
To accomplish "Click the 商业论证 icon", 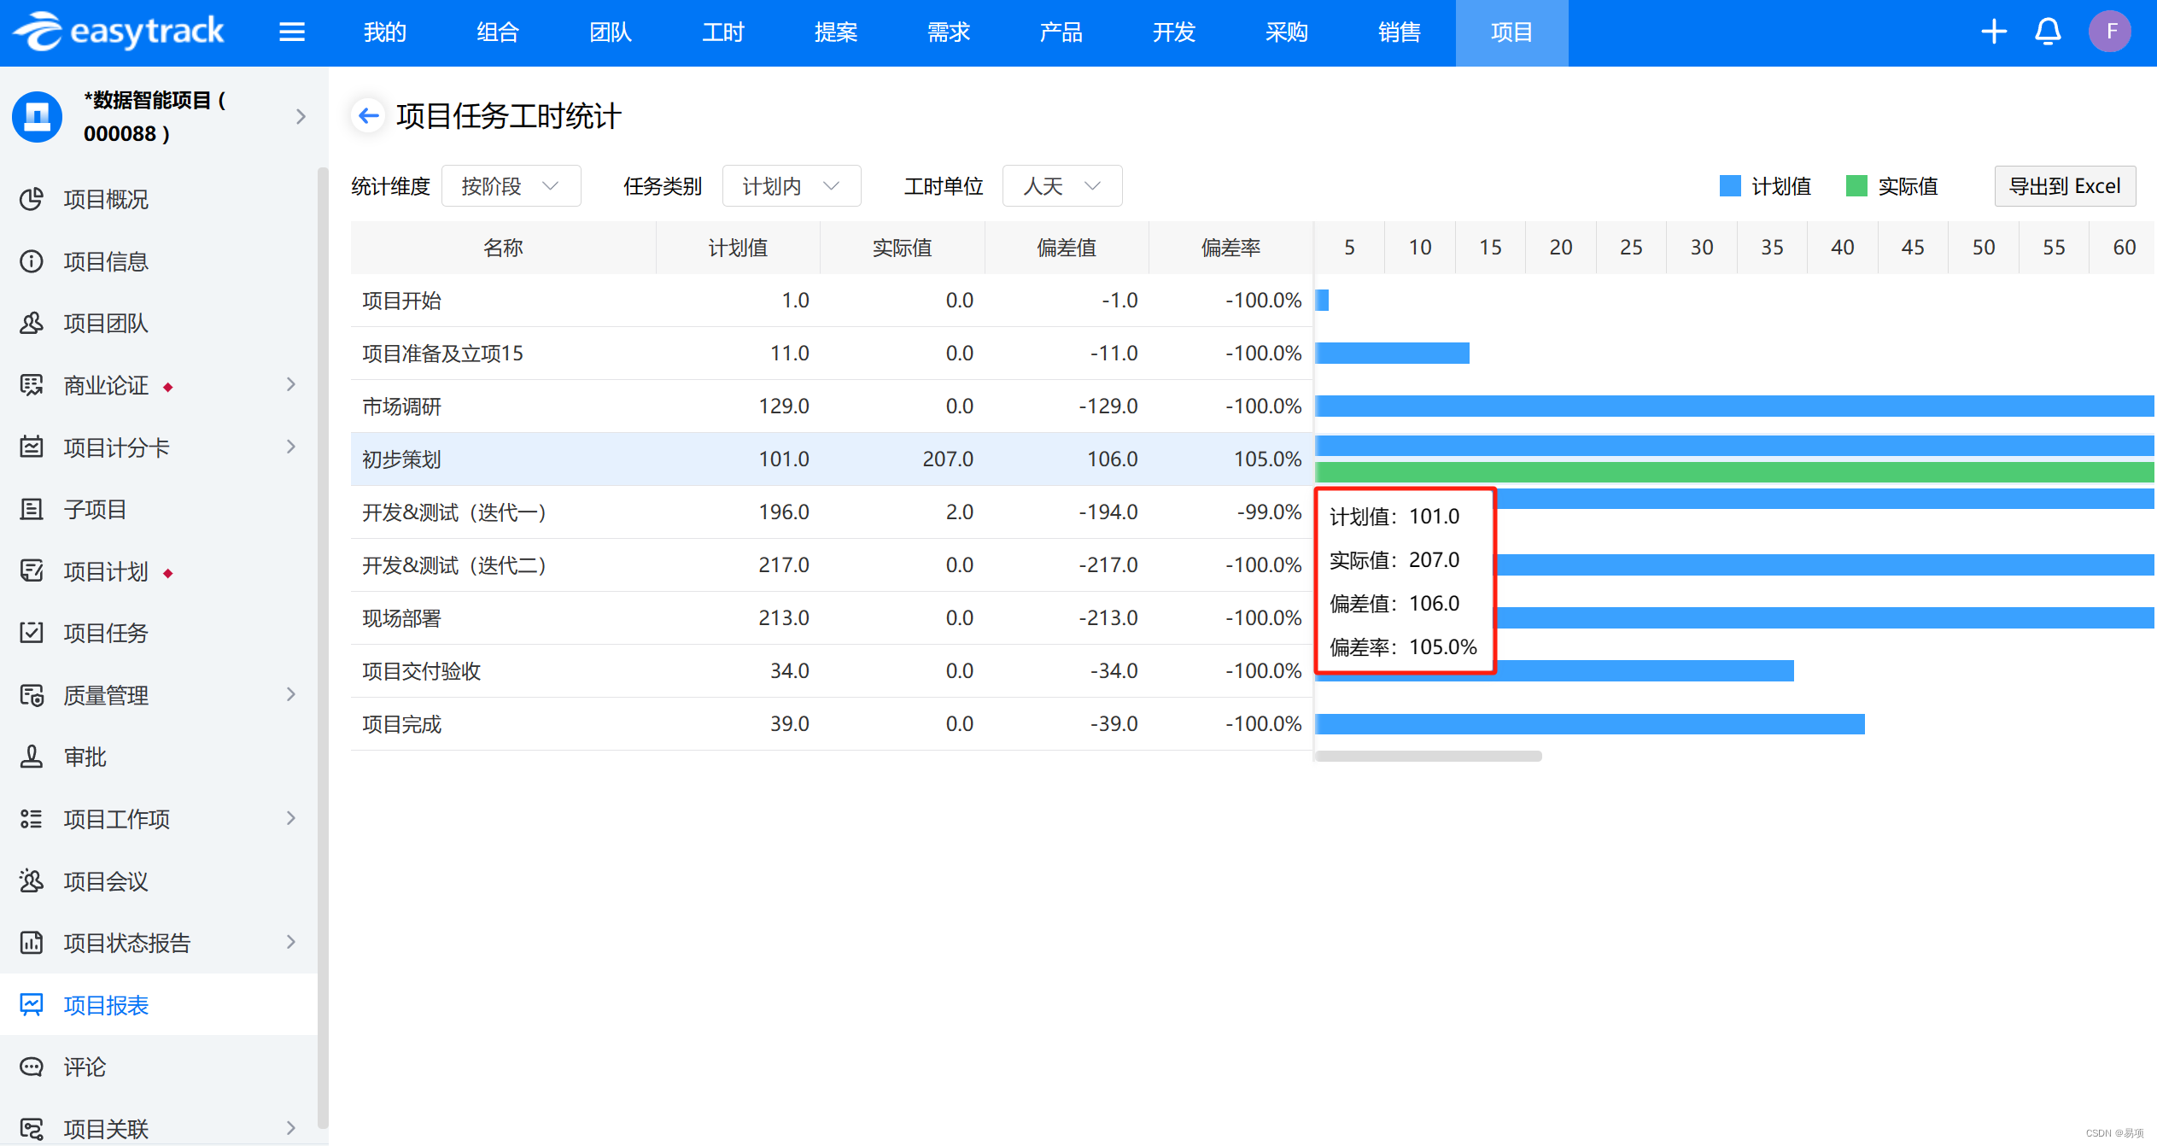I will click(32, 385).
